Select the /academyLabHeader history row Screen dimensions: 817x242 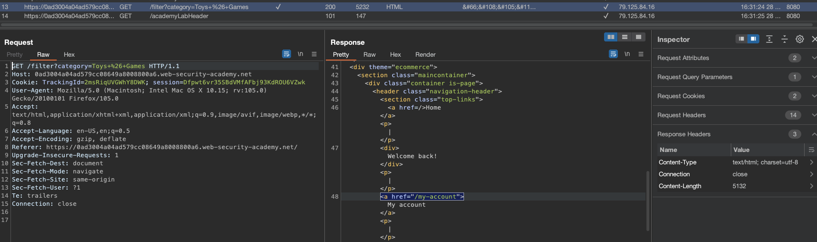point(179,16)
